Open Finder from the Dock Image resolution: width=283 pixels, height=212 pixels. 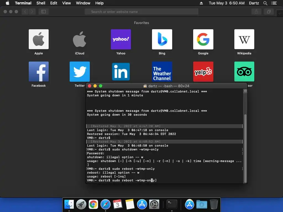click(x=69, y=205)
